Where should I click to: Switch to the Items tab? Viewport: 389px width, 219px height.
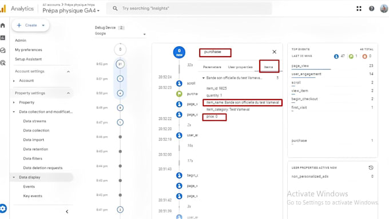coord(268,67)
